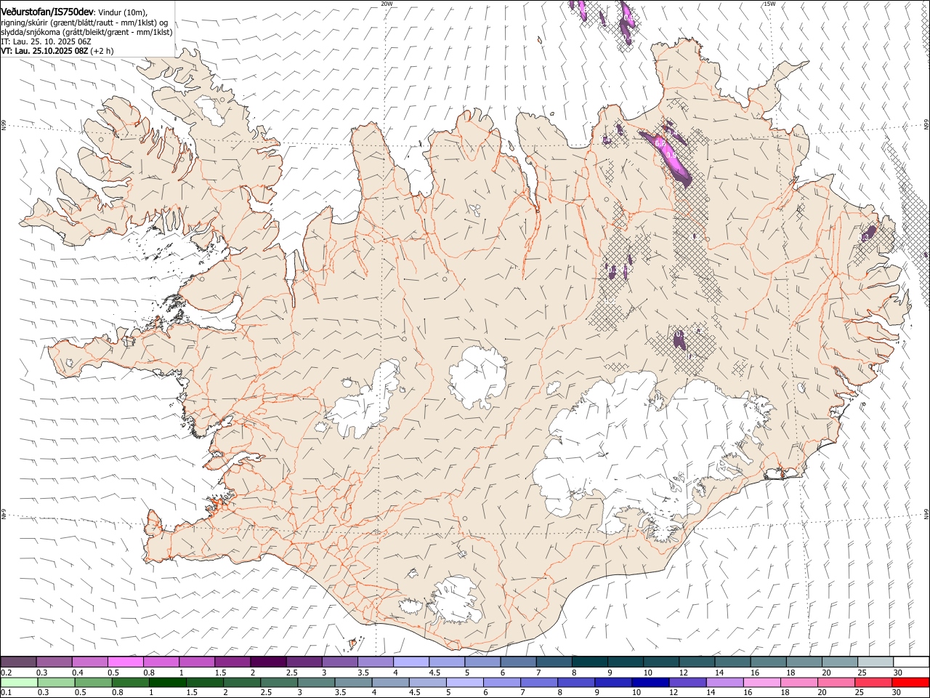Click the darkest green swatch labeled 1 in lower legend

coord(168,682)
